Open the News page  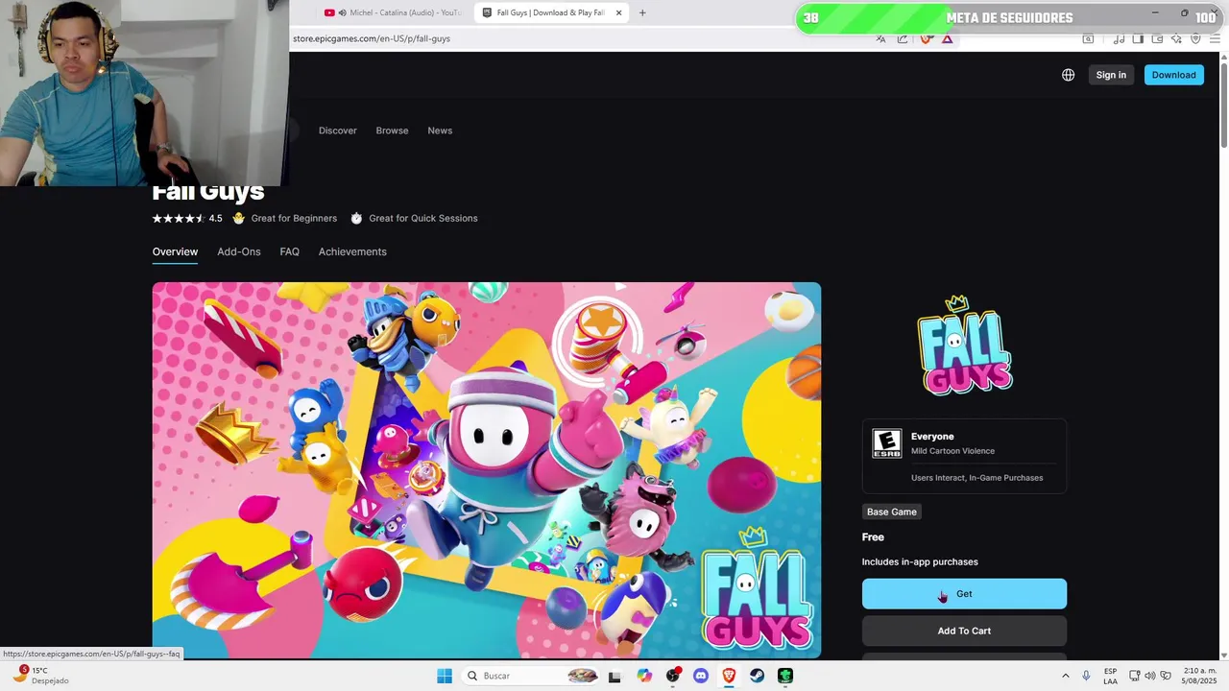pos(440,131)
